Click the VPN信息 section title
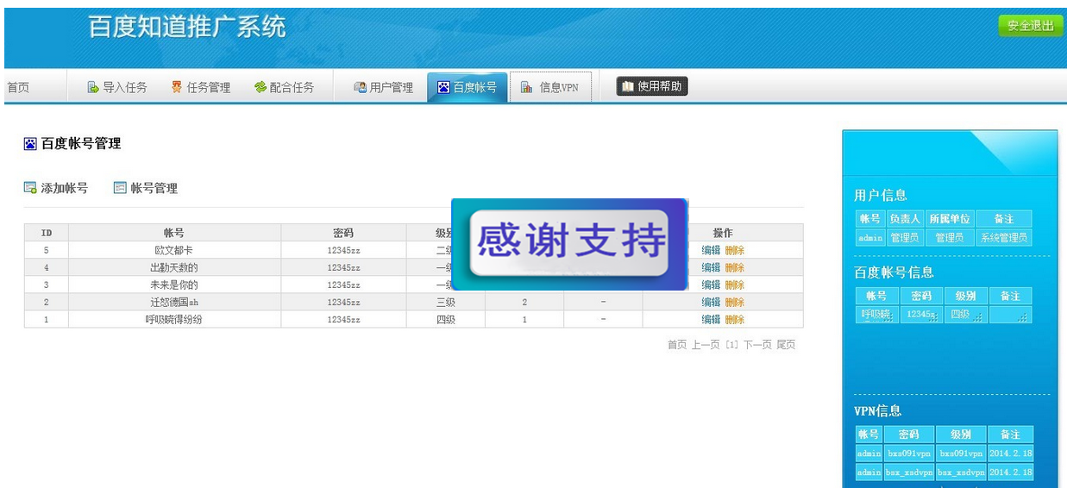Viewport: 1067px width, 488px height. click(x=878, y=411)
